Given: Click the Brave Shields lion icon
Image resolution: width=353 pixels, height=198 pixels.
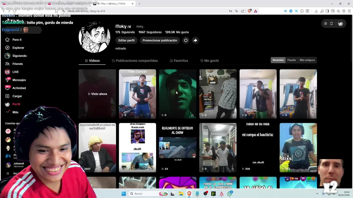Looking at the screenshot, I should tap(250, 11).
